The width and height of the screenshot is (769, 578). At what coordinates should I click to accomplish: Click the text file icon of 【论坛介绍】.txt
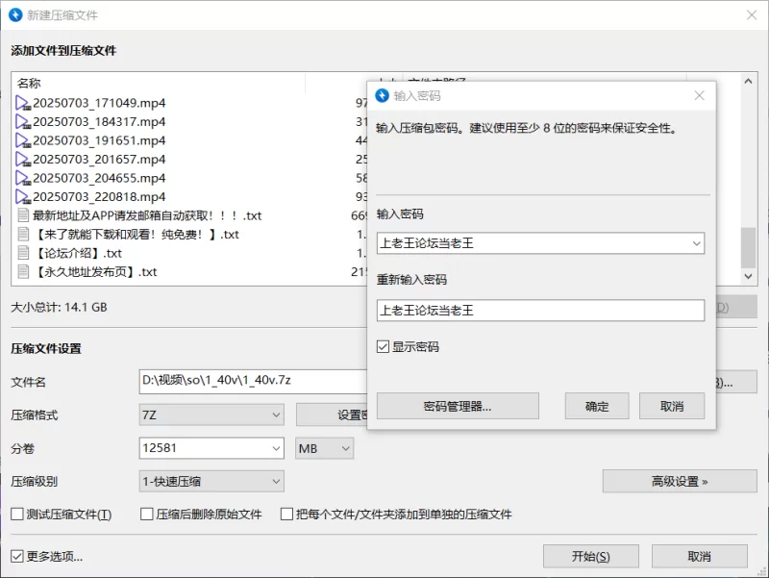pos(23,253)
